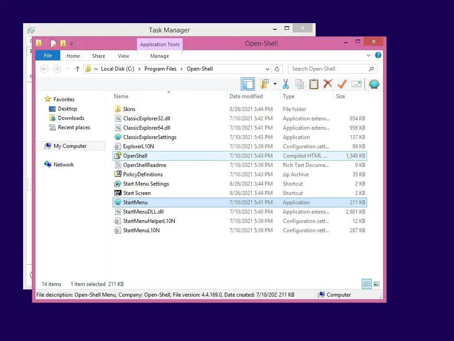Click the Copy icon in toolbar

tap(300, 84)
